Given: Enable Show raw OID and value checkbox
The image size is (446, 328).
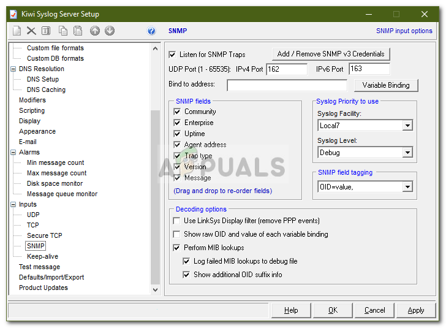Looking at the screenshot, I should (x=176, y=234).
